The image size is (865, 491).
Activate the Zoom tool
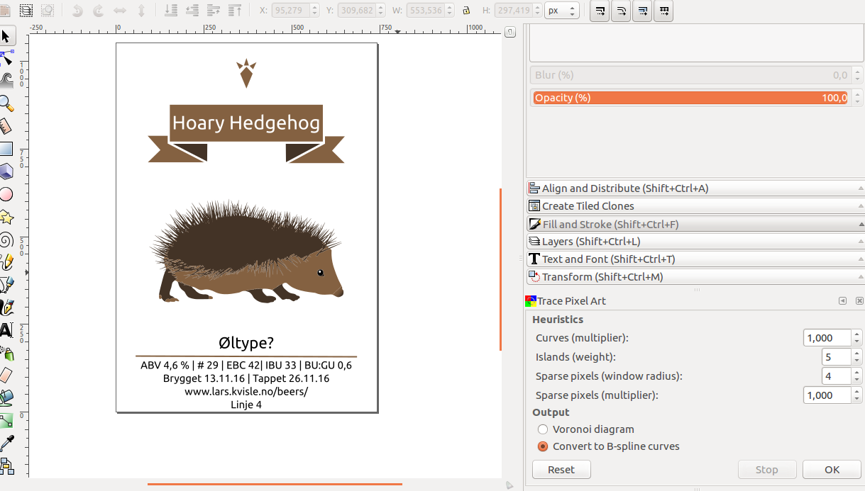point(9,104)
